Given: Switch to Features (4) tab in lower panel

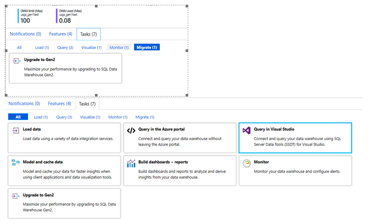Looking at the screenshot, I should (59, 104).
